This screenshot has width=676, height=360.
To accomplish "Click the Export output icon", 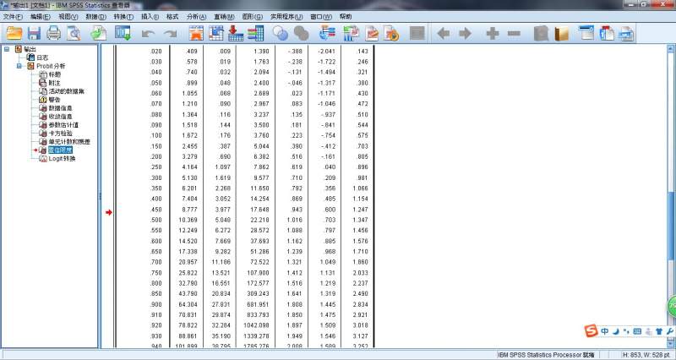I will click(98, 33).
